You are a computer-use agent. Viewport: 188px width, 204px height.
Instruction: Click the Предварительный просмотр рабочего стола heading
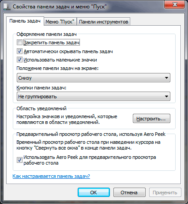(91, 134)
